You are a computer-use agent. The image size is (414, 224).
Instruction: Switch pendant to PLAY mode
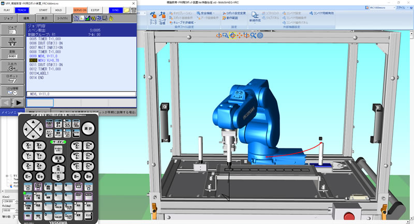(x=7, y=10)
